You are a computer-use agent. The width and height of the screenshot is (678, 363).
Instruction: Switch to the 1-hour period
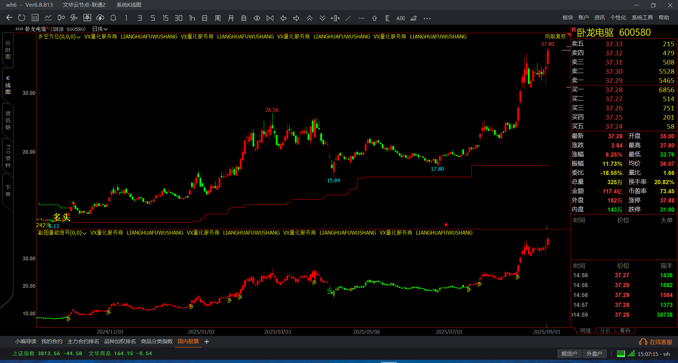pyautogui.click(x=192, y=18)
